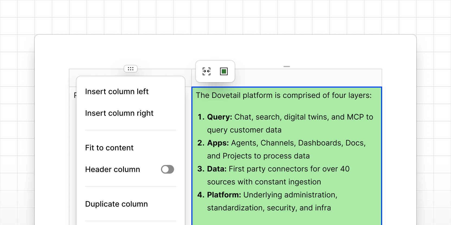Select Duplicate column menu entry
451x225 pixels.
click(x=117, y=204)
